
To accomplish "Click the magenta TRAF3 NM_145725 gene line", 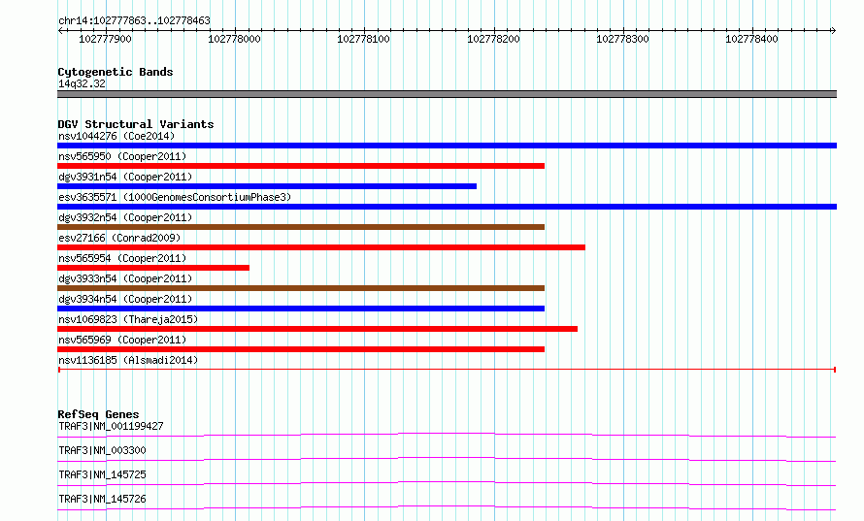I will (x=447, y=483).
